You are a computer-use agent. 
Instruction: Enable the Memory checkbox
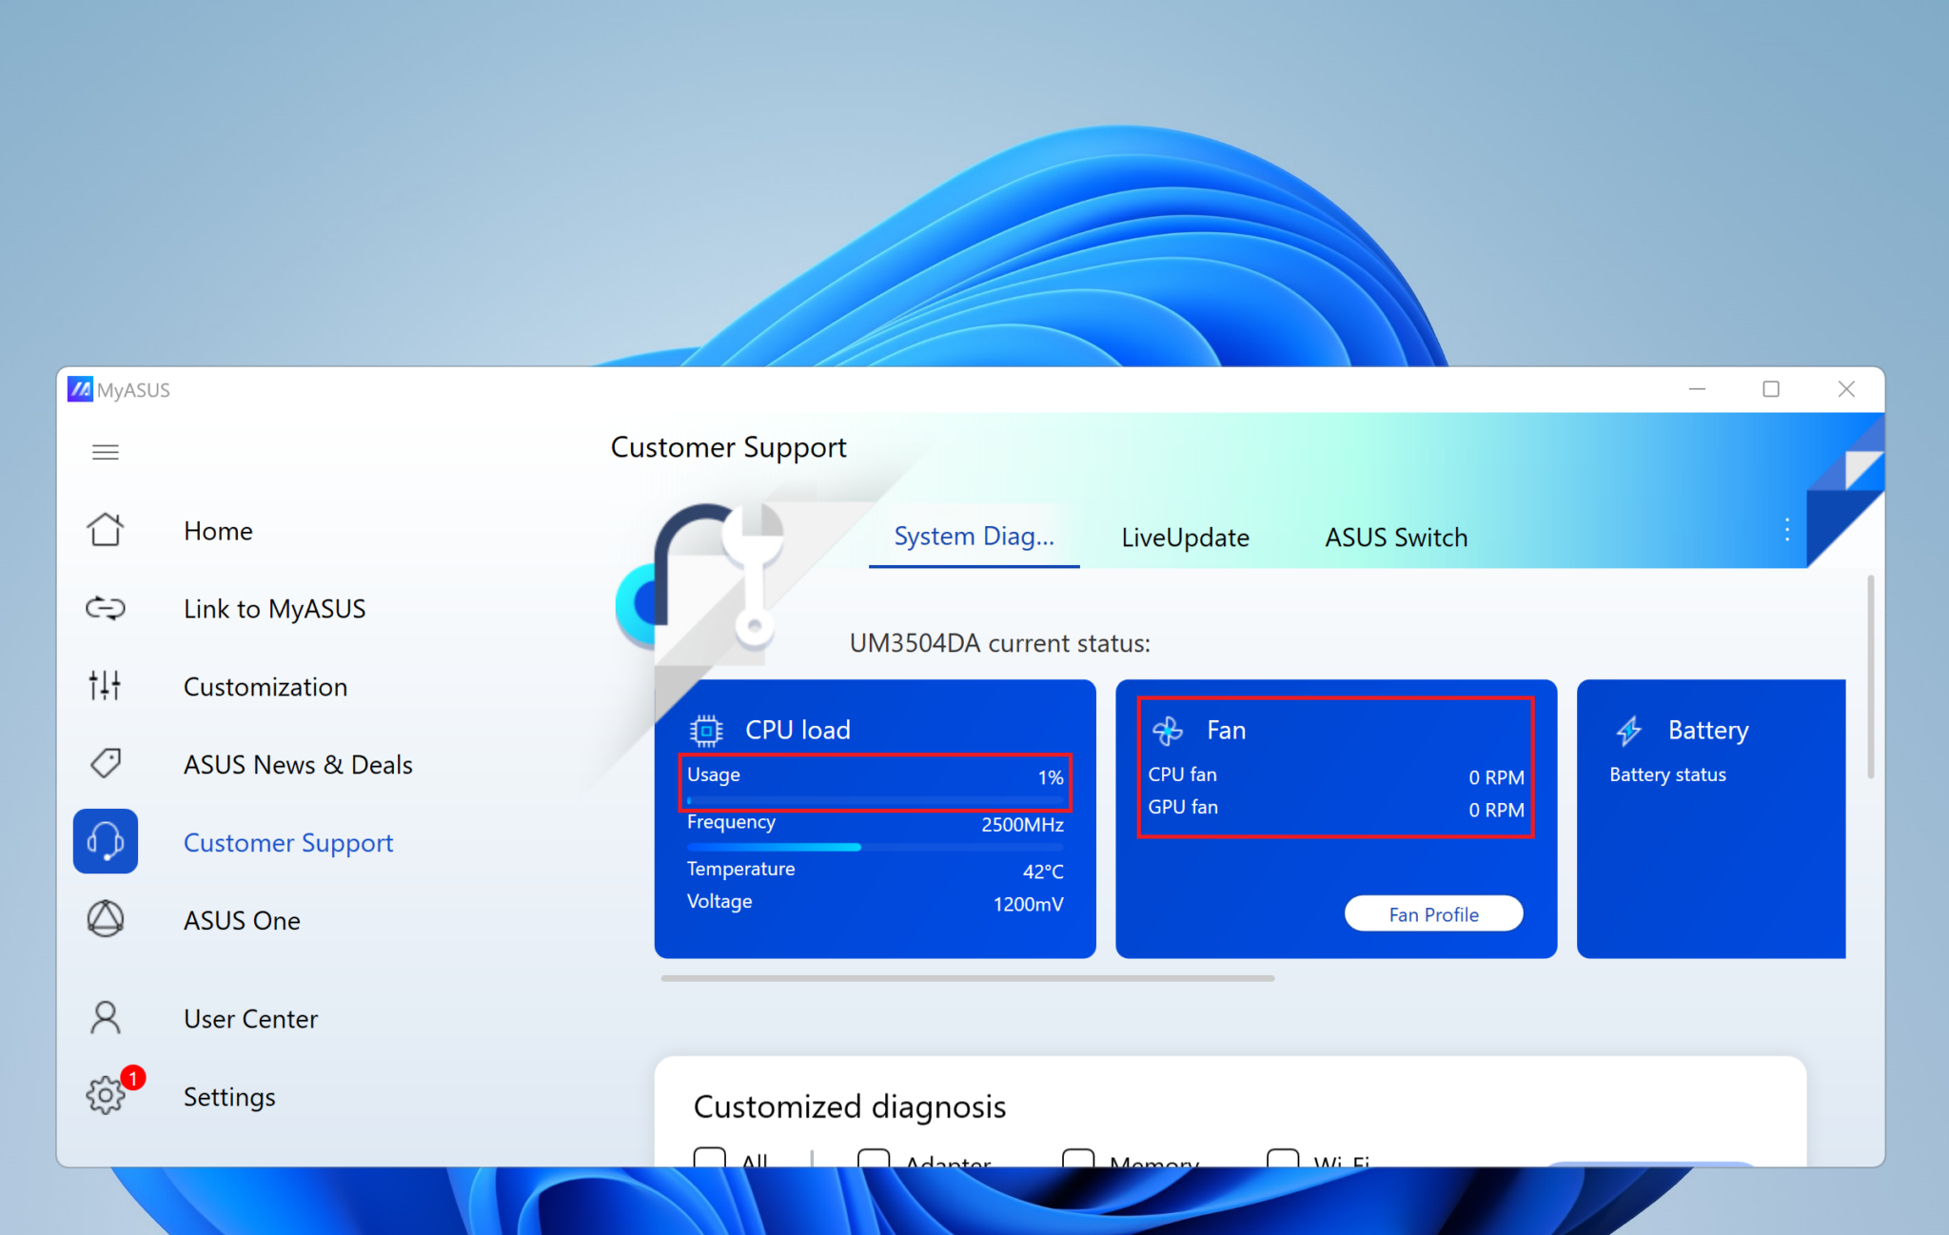pyautogui.click(x=1078, y=1158)
